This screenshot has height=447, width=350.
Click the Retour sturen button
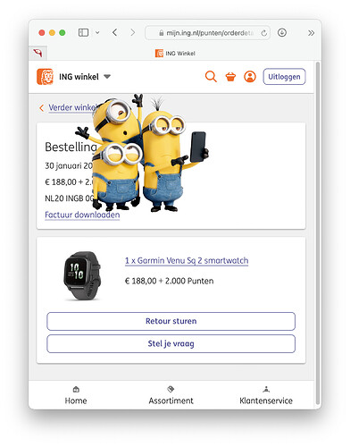point(171,321)
